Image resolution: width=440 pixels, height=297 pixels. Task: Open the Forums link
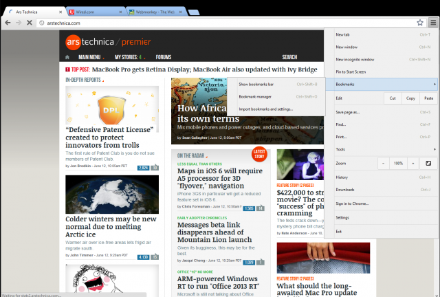click(x=164, y=57)
